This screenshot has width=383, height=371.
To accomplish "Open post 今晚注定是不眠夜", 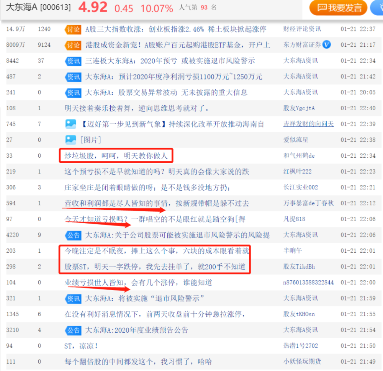I will (x=157, y=251).
